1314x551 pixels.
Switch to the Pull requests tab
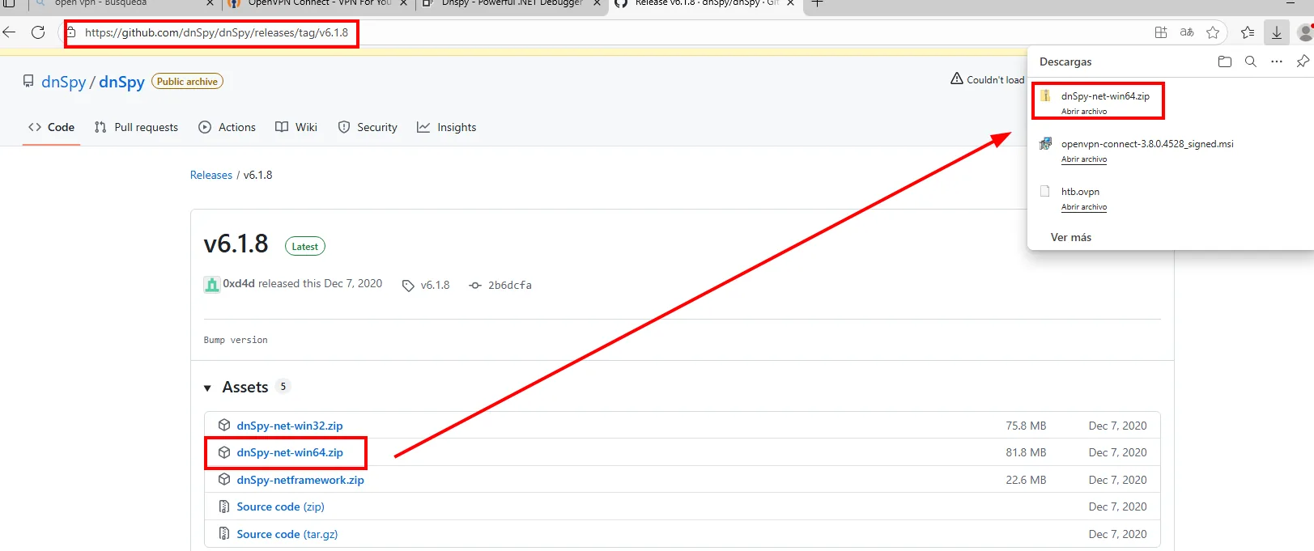(136, 127)
